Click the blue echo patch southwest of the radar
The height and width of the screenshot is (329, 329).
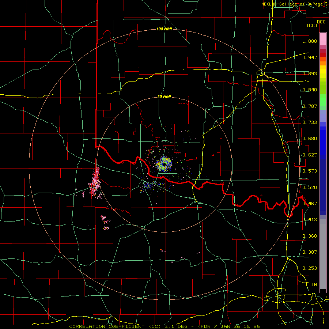coord(148,186)
